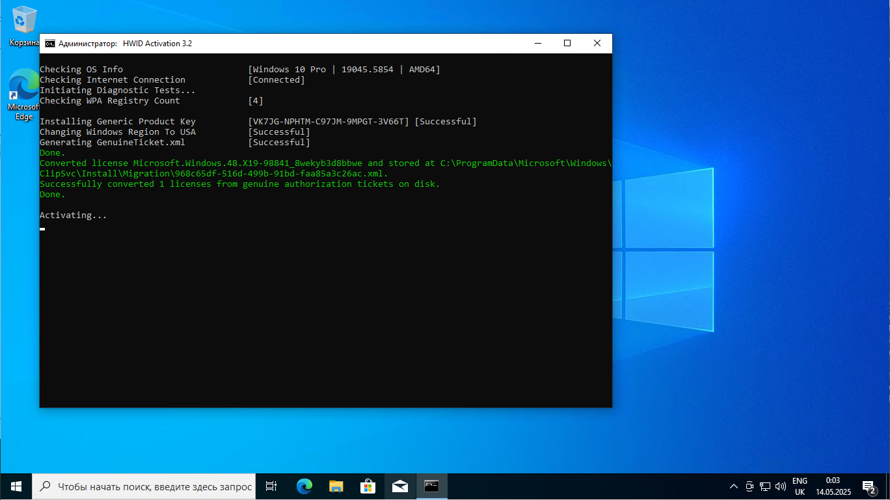This screenshot has width=890, height=500.
Task: Click the console icon in HWID Activation title bar
Action: [49, 44]
